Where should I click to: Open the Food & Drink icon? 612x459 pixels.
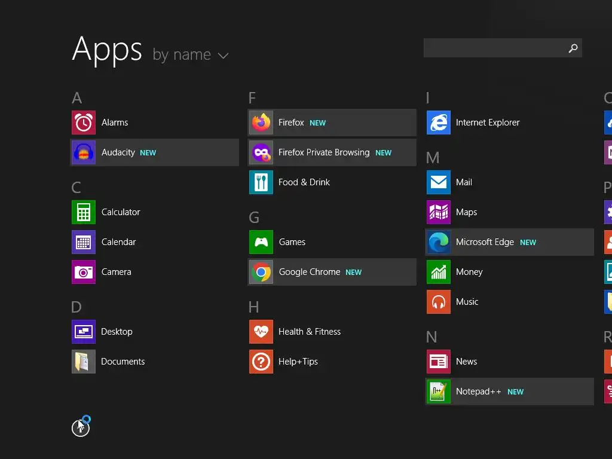(261, 182)
